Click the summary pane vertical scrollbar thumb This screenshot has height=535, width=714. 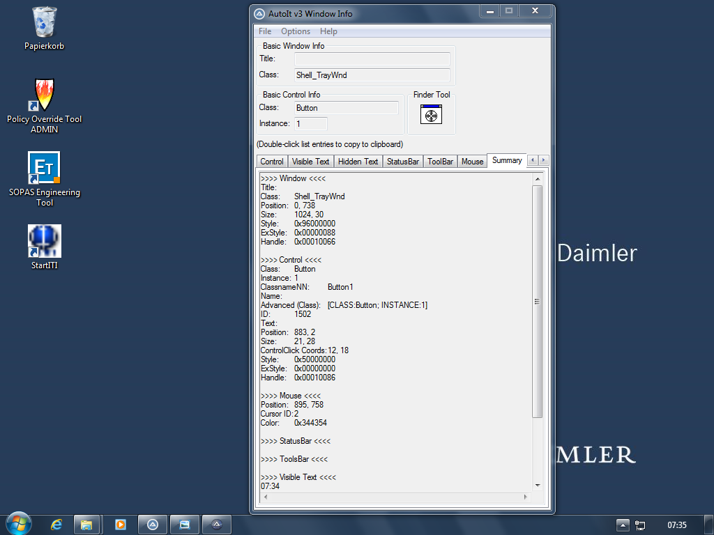click(537, 301)
